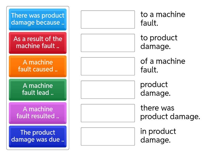Choose the green sentence-starter tile

tap(38, 89)
